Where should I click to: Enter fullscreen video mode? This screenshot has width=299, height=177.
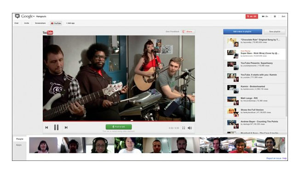[x=184, y=128]
